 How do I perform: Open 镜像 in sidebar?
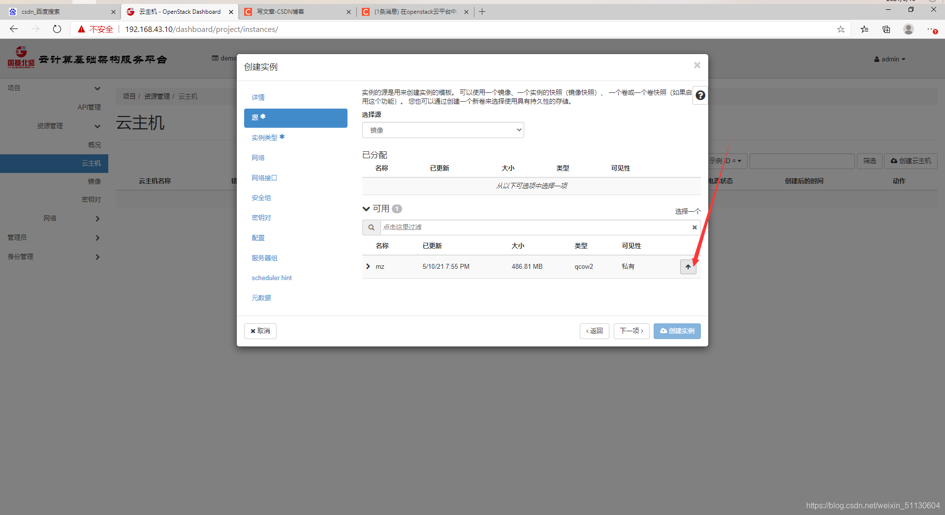(x=94, y=181)
